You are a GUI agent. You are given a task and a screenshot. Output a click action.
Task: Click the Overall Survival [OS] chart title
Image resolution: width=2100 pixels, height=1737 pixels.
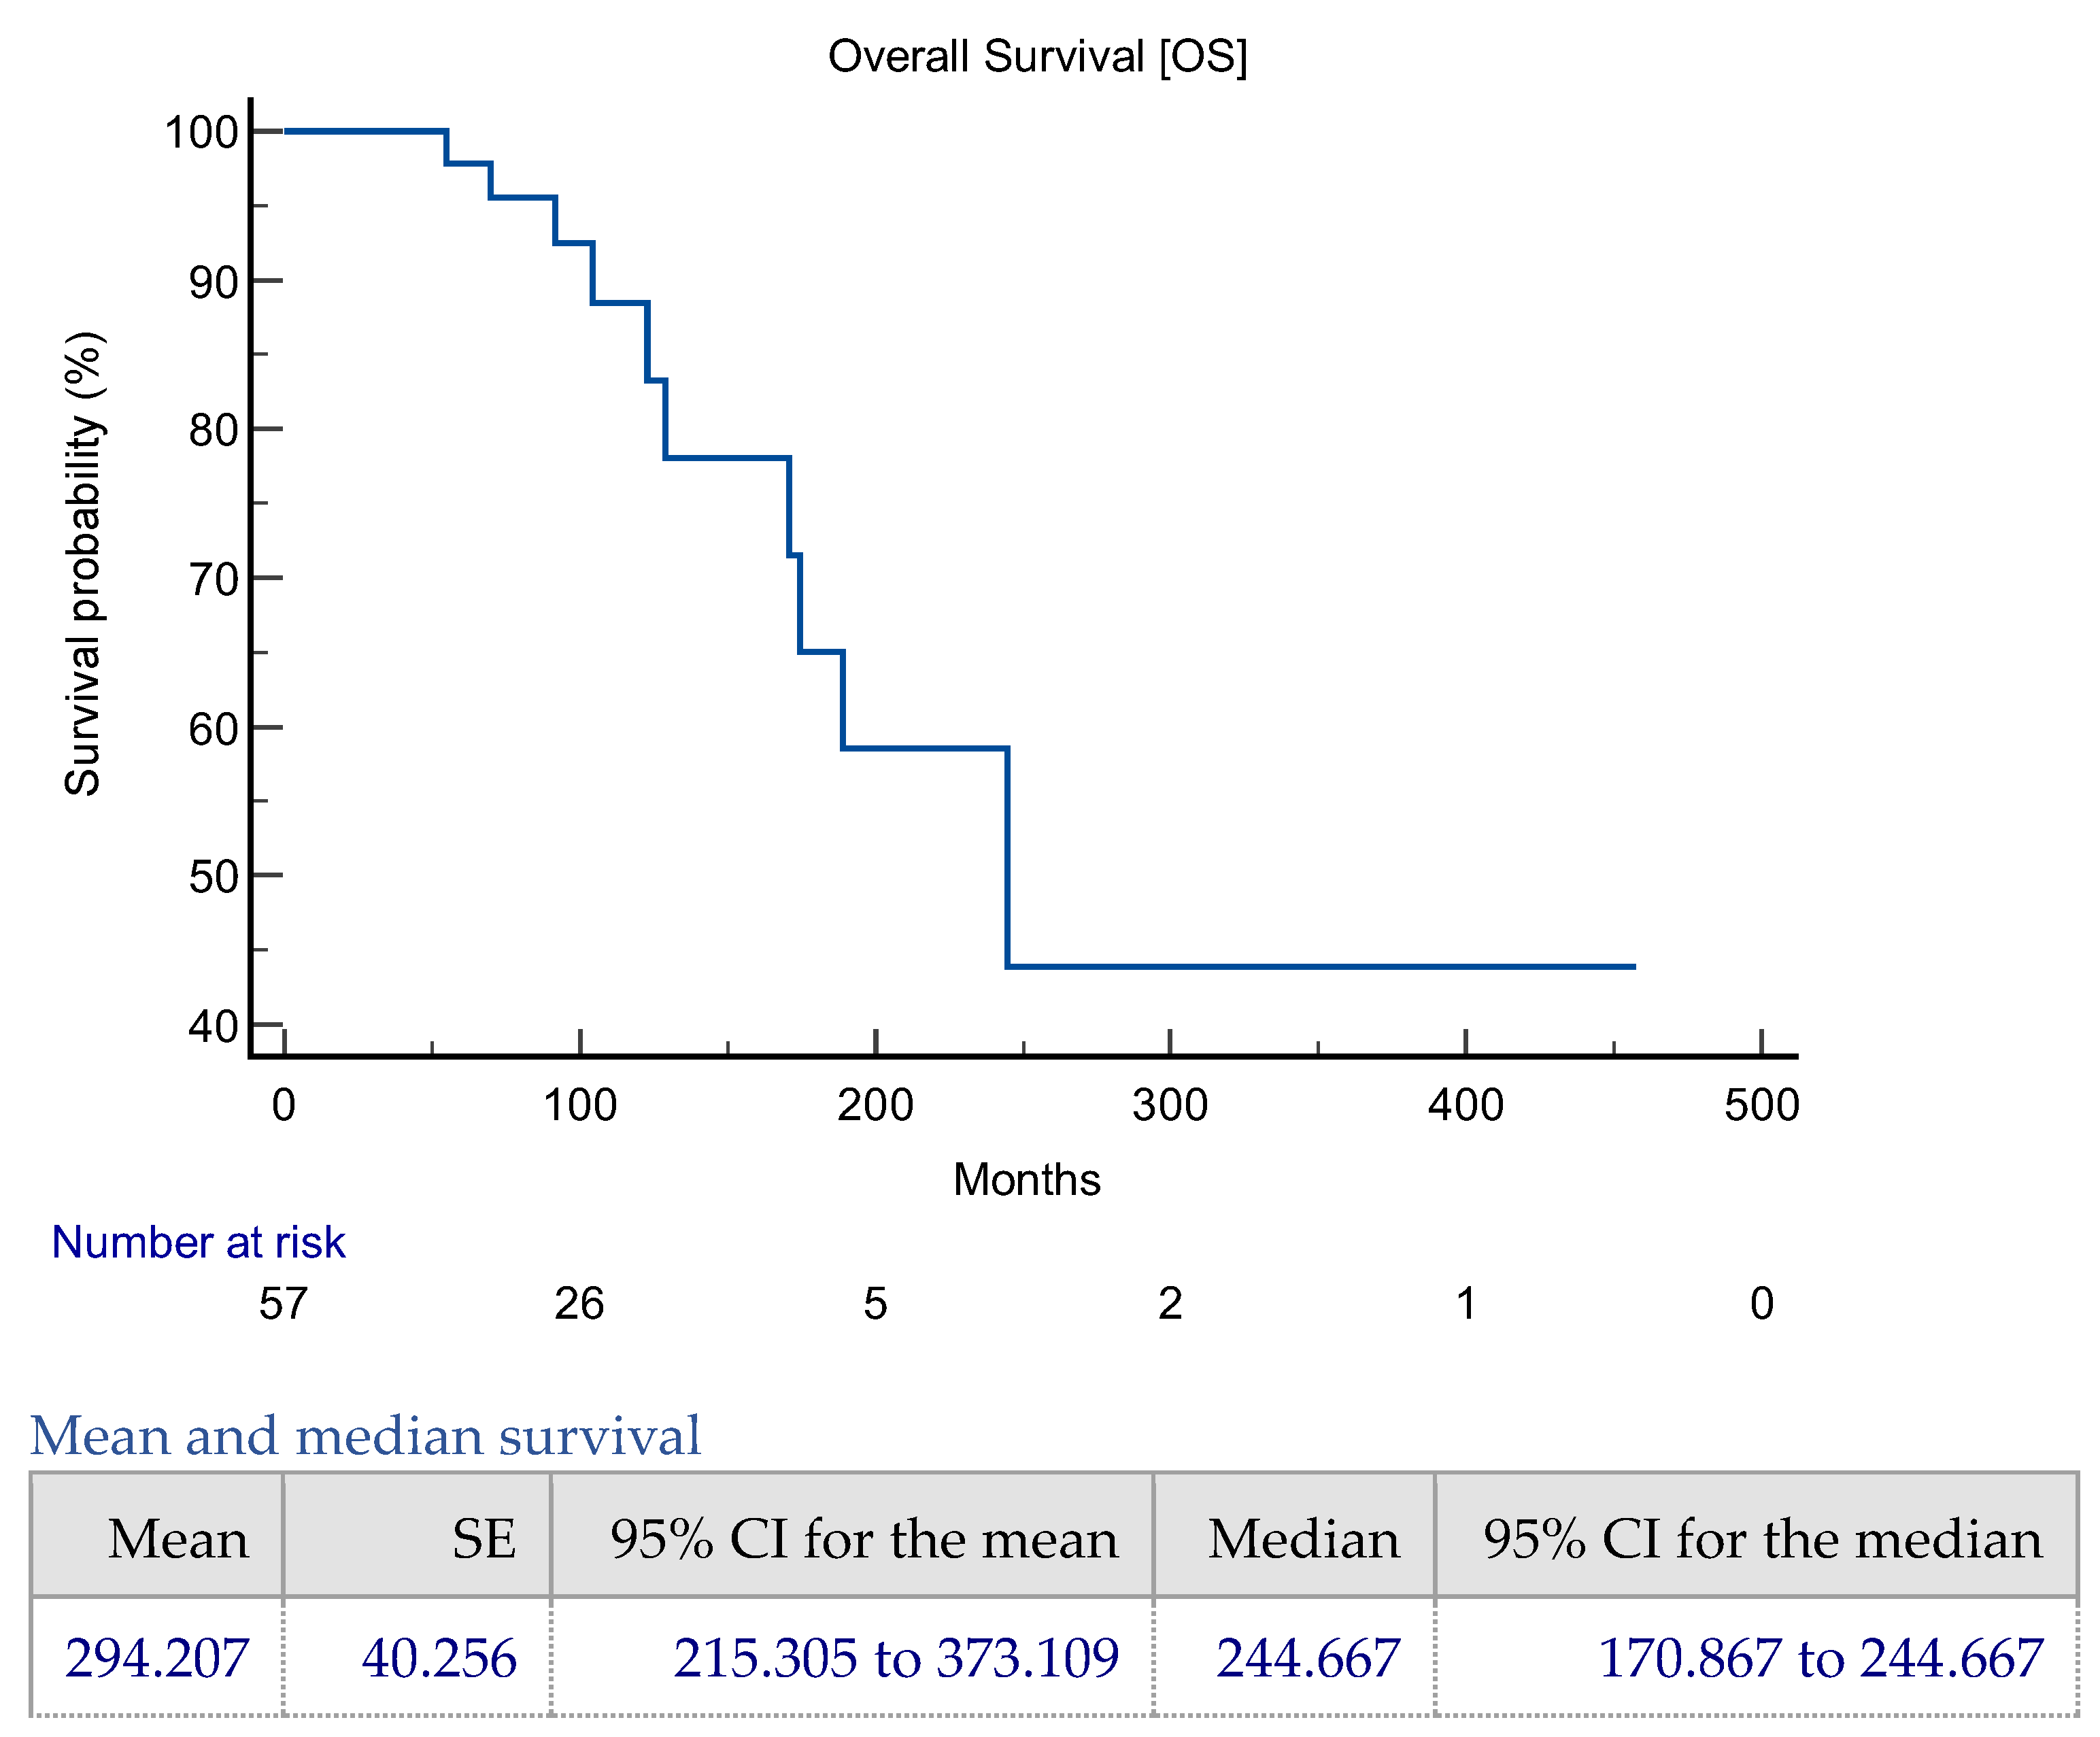pyautogui.click(x=1037, y=56)
